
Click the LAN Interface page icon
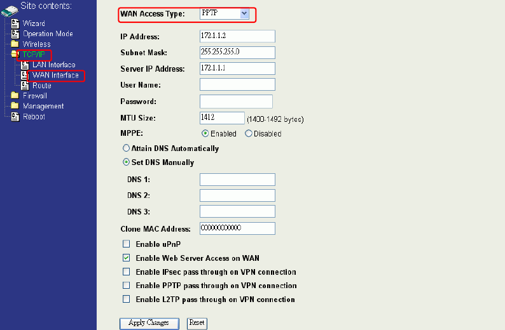click(x=25, y=65)
